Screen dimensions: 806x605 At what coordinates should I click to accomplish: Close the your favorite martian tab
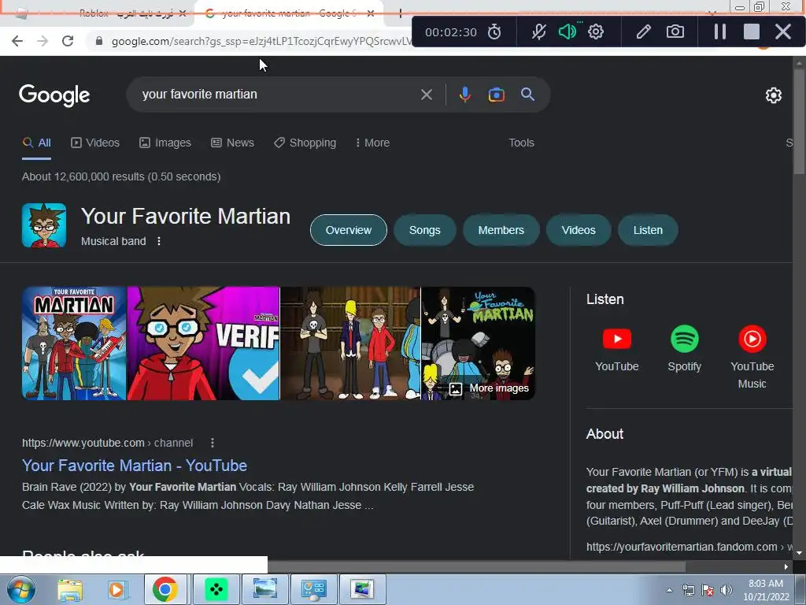pos(371,13)
